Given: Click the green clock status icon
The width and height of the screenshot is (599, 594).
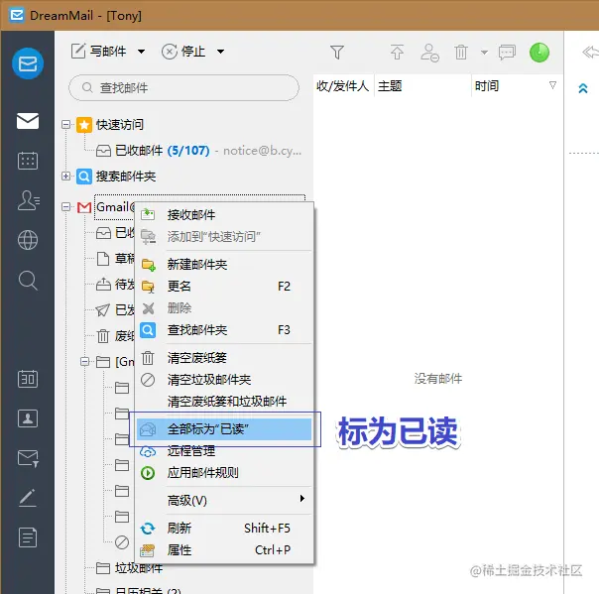Looking at the screenshot, I should click(539, 53).
